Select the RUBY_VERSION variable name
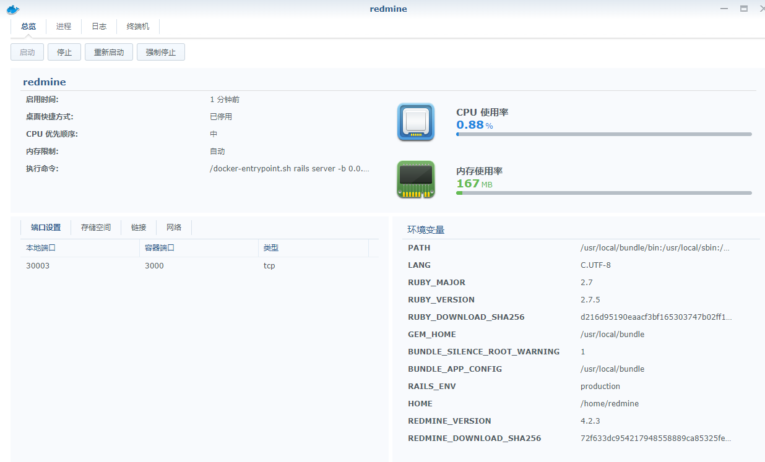The image size is (765, 462). (x=441, y=300)
